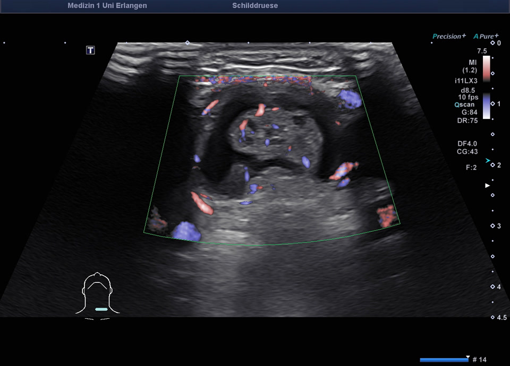Click the diamond marker atop the image
The height and width of the screenshot is (366, 510).
(187, 43)
